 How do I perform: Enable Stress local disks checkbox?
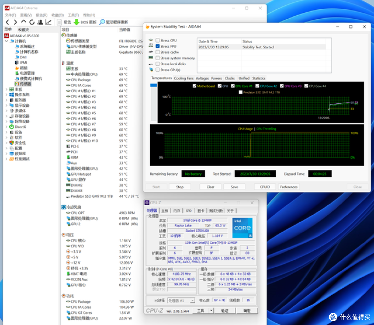(x=158, y=64)
